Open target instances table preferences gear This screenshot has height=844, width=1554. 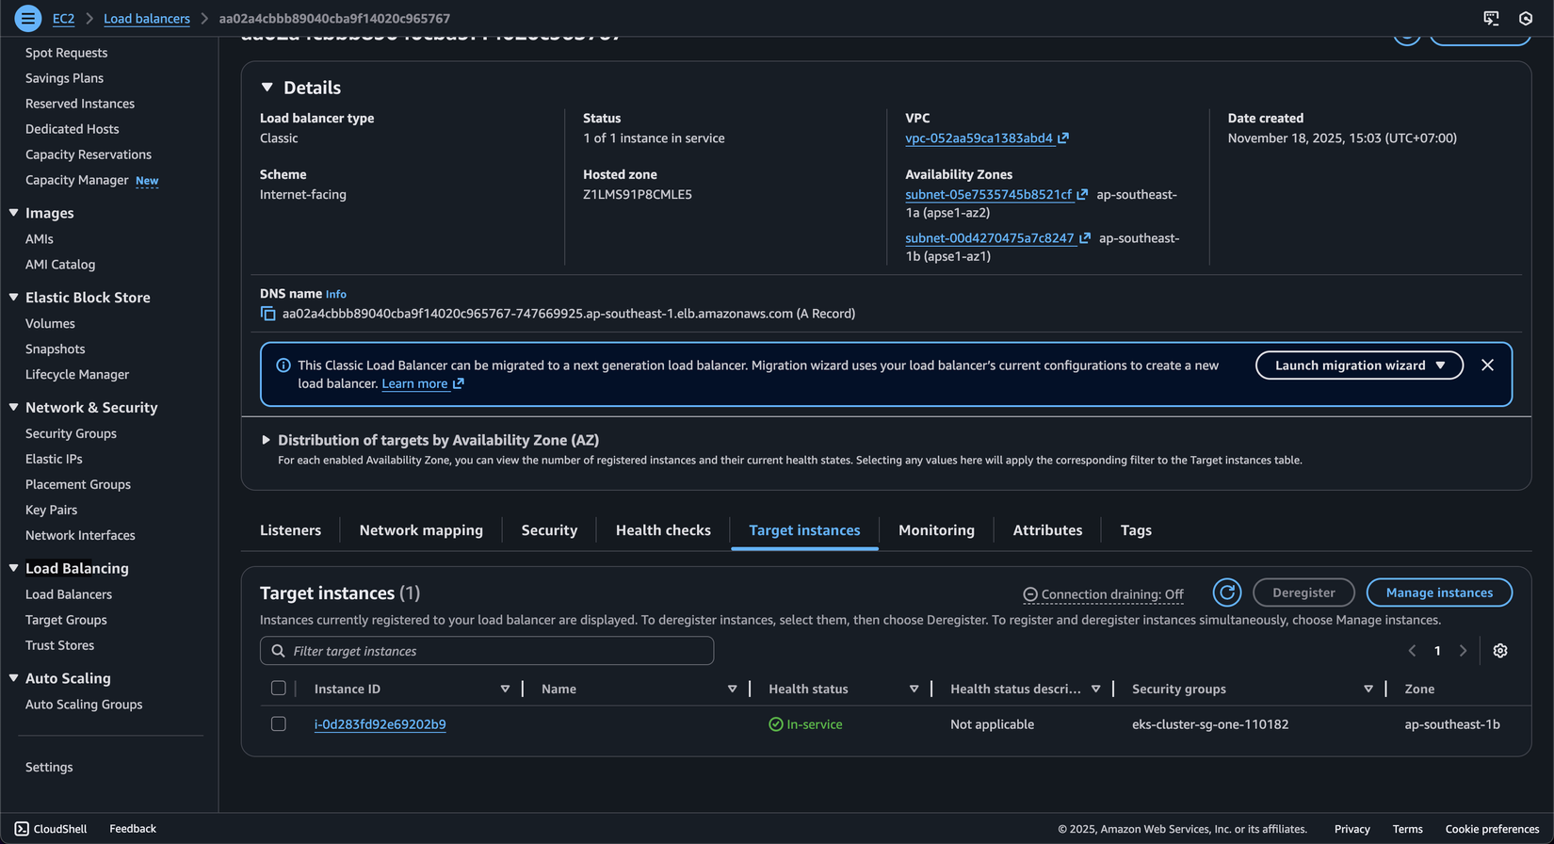(1500, 651)
